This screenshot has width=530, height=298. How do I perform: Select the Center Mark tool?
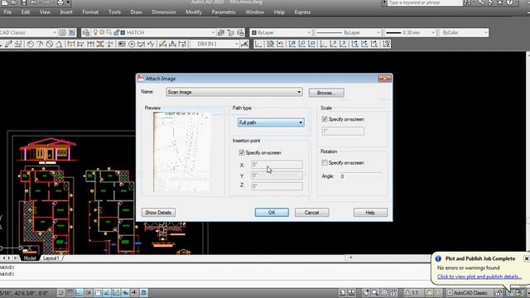pos(132,44)
